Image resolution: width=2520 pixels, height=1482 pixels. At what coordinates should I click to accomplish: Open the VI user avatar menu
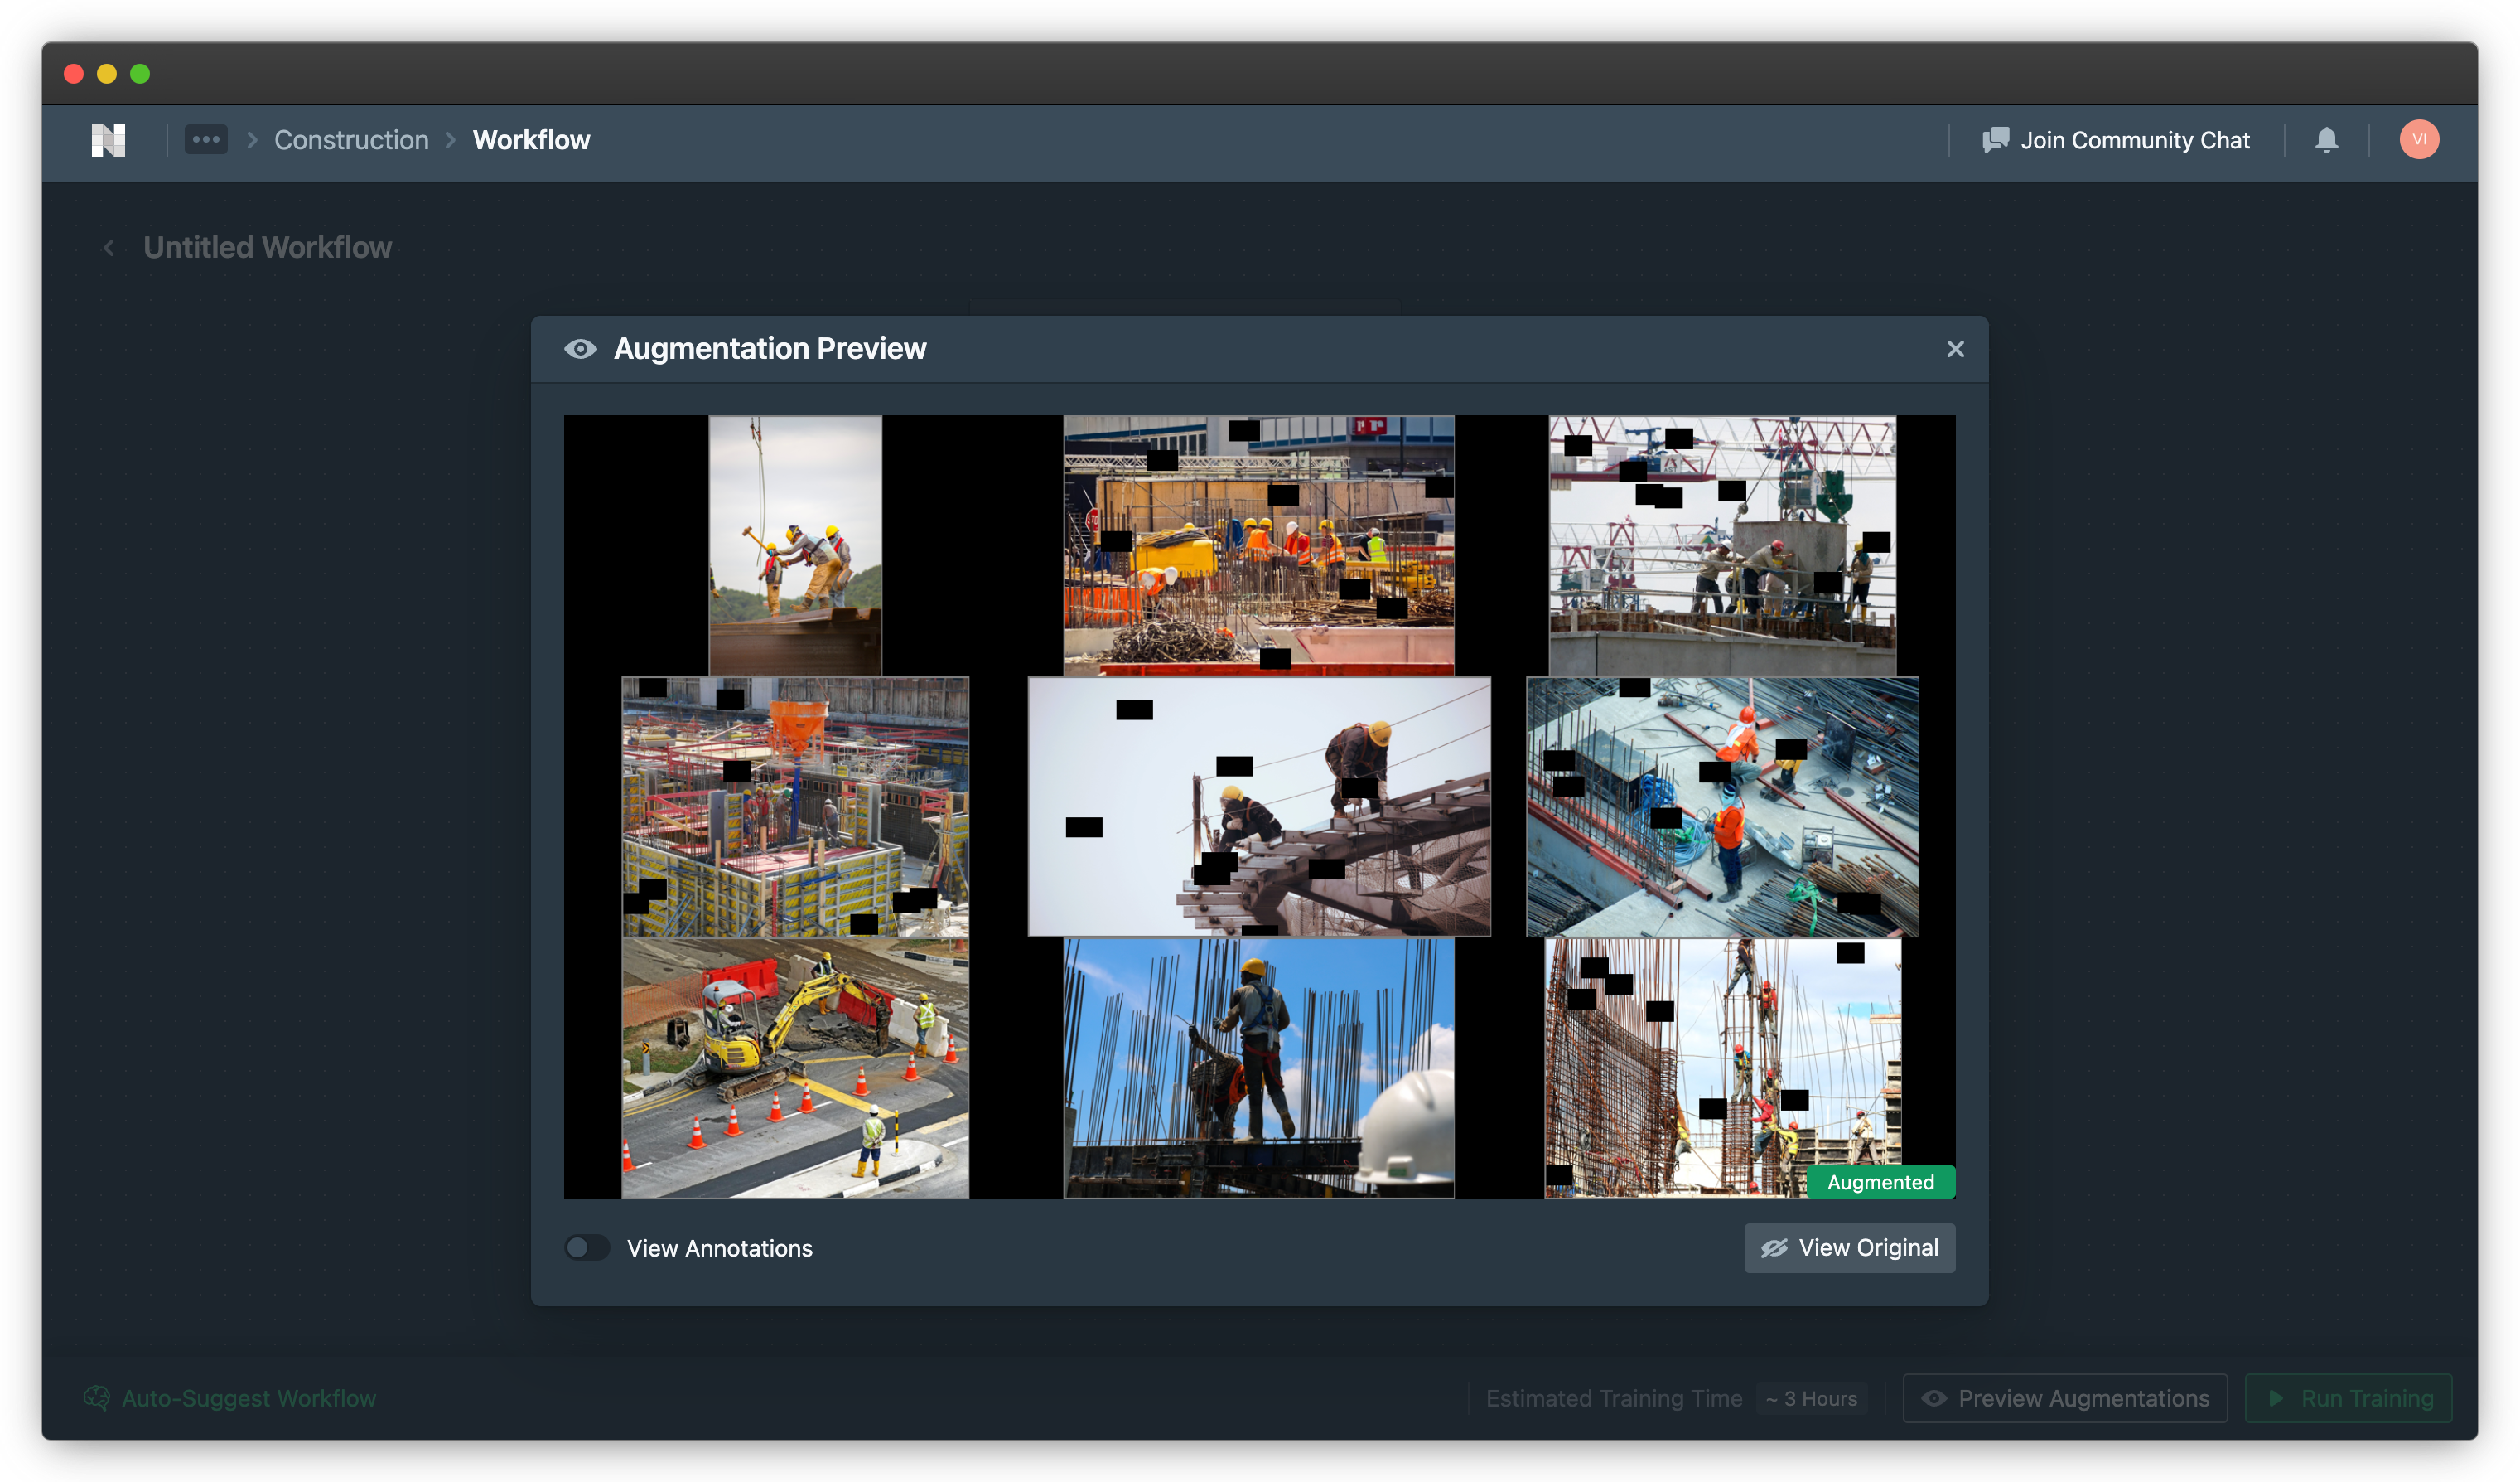click(2418, 140)
